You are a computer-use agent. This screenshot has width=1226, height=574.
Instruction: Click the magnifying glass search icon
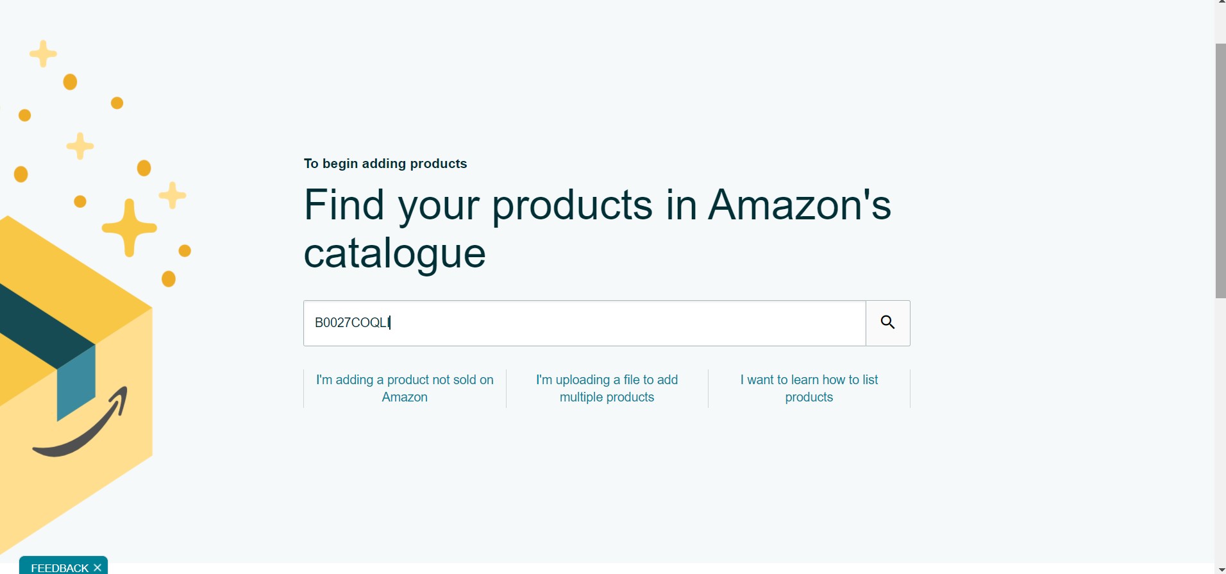pos(887,323)
